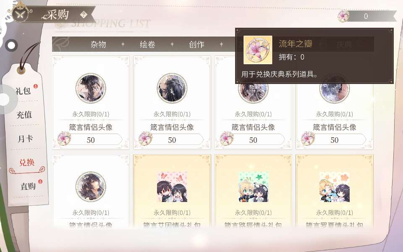Select the second 箴言情侣头像 portrait
Image resolution: width=403 pixels, height=252 pixels.
pyautogui.click(x=172, y=88)
